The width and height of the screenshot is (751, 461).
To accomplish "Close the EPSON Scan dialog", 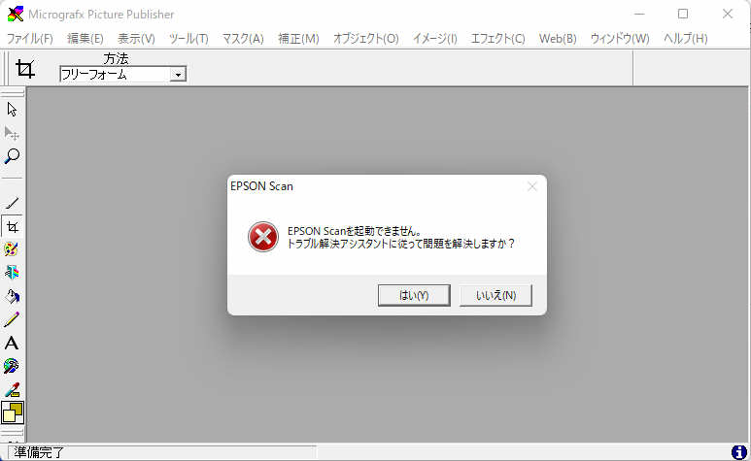I will tap(531, 186).
